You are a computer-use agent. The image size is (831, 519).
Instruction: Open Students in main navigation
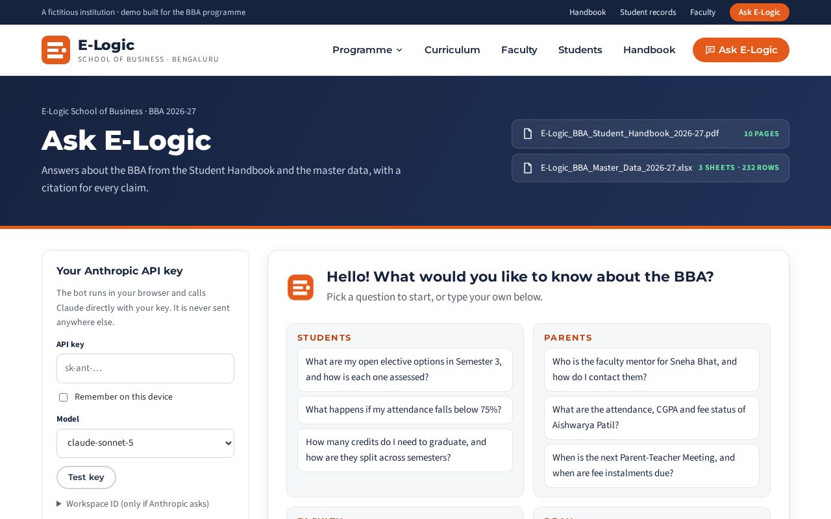[580, 50]
